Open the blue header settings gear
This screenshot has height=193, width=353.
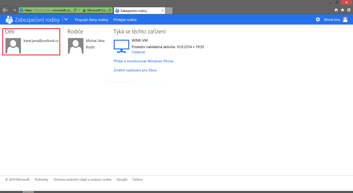(318, 19)
